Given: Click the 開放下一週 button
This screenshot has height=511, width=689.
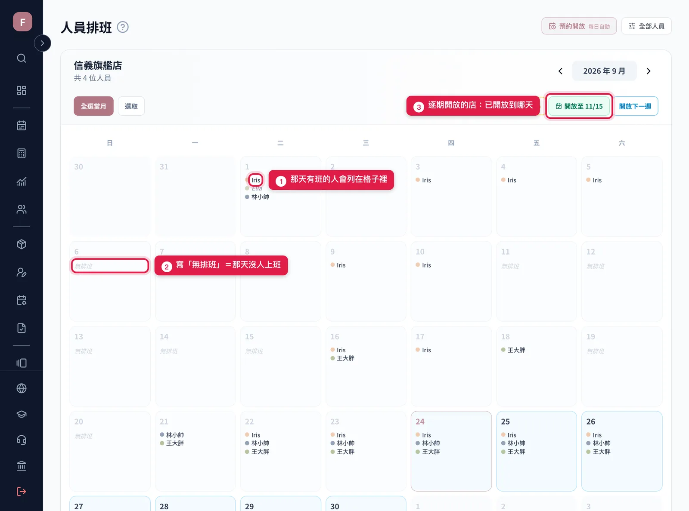Looking at the screenshot, I should click(635, 106).
